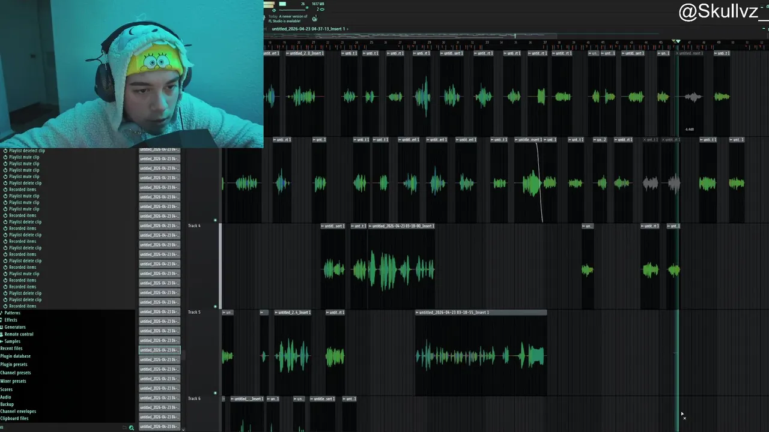Open the Channel envelopes folder
Viewport: 769px width, 432px height.
[x=18, y=412]
